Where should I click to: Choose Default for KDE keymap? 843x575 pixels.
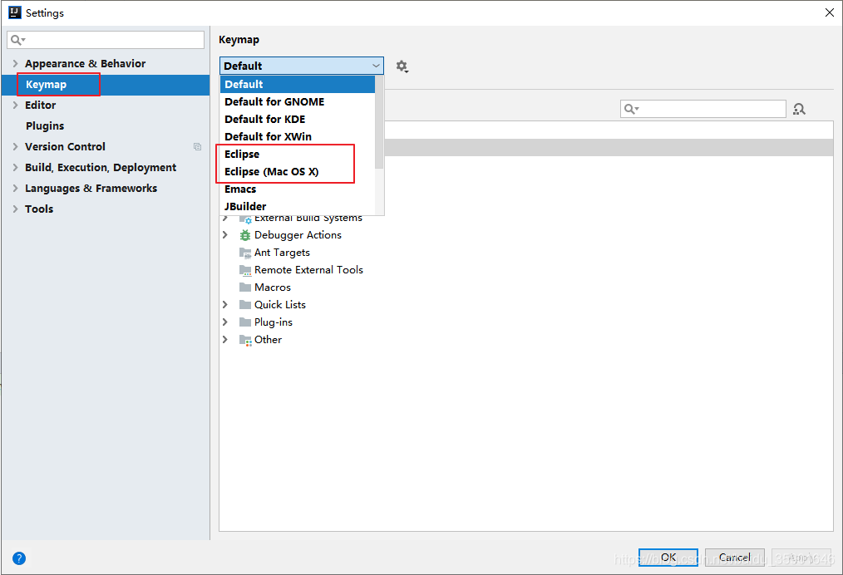coord(298,120)
